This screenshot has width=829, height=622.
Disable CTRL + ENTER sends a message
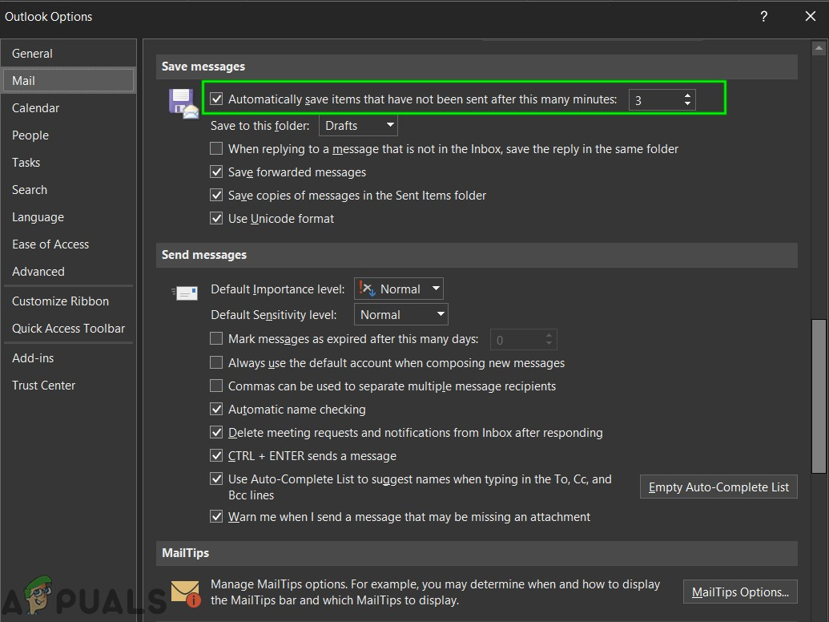[216, 455]
